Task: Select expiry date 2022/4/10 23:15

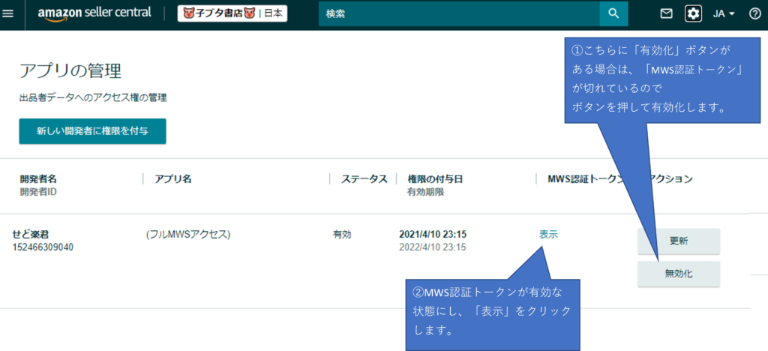Action: tap(433, 247)
